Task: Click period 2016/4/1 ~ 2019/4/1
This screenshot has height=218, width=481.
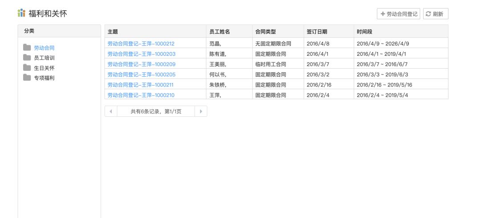Action: pyautogui.click(x=381, y=54)
